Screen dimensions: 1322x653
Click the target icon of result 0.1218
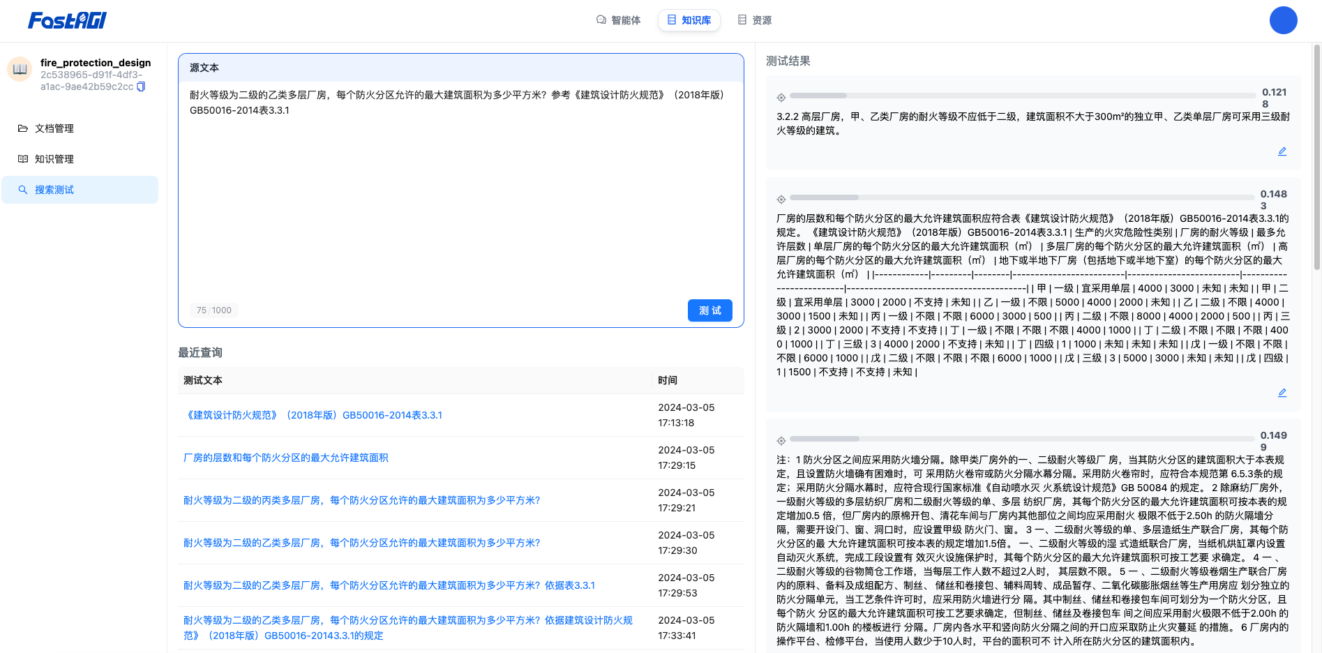[x=781, y=98]
